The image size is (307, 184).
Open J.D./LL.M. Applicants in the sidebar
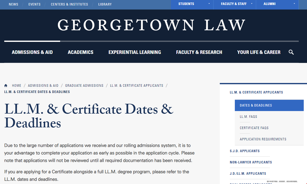click(248, 173)
